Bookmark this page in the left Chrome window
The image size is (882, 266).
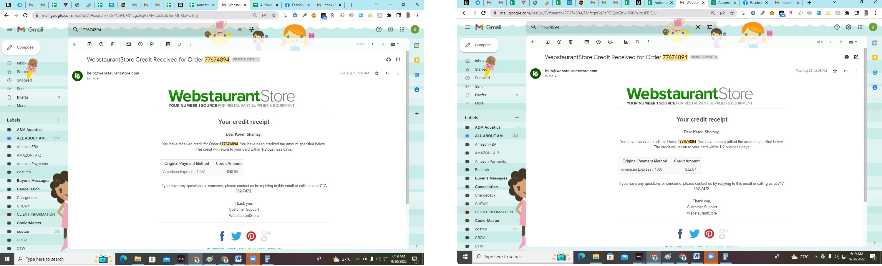point(274,15)
